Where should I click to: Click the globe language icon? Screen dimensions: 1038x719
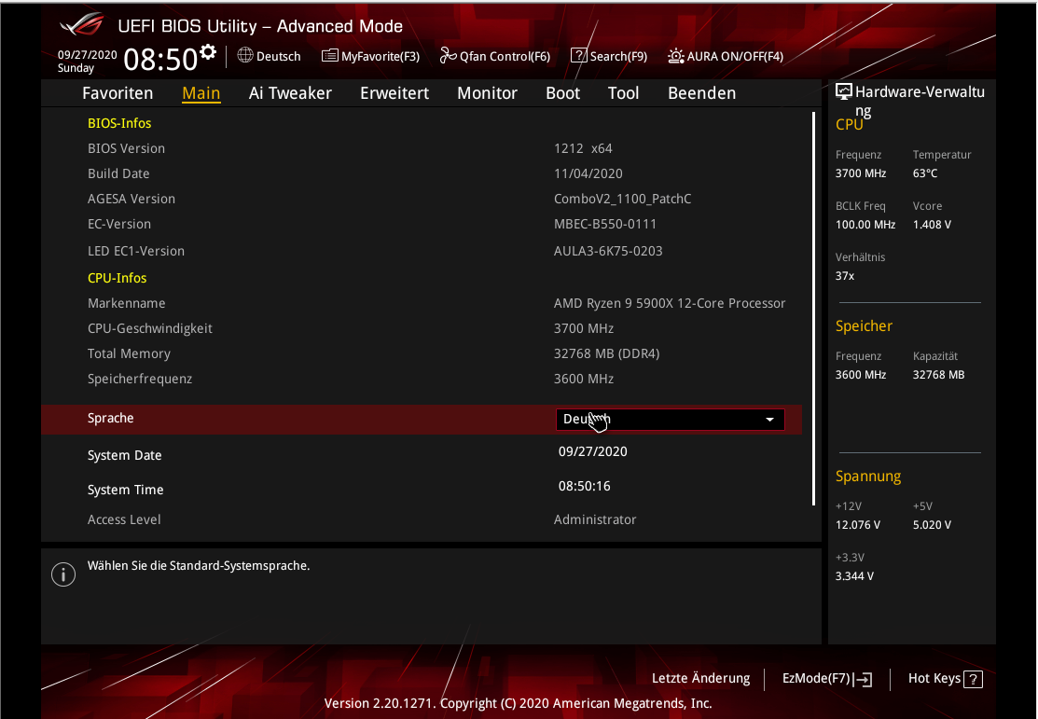click(245, 55)
